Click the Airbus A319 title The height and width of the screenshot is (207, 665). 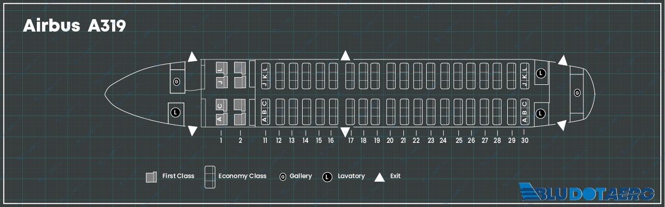(74, 26)
